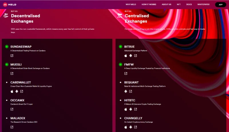Click Muesli green status dot
This screenshot has height=132, width=229.
[x=7, y=64]
